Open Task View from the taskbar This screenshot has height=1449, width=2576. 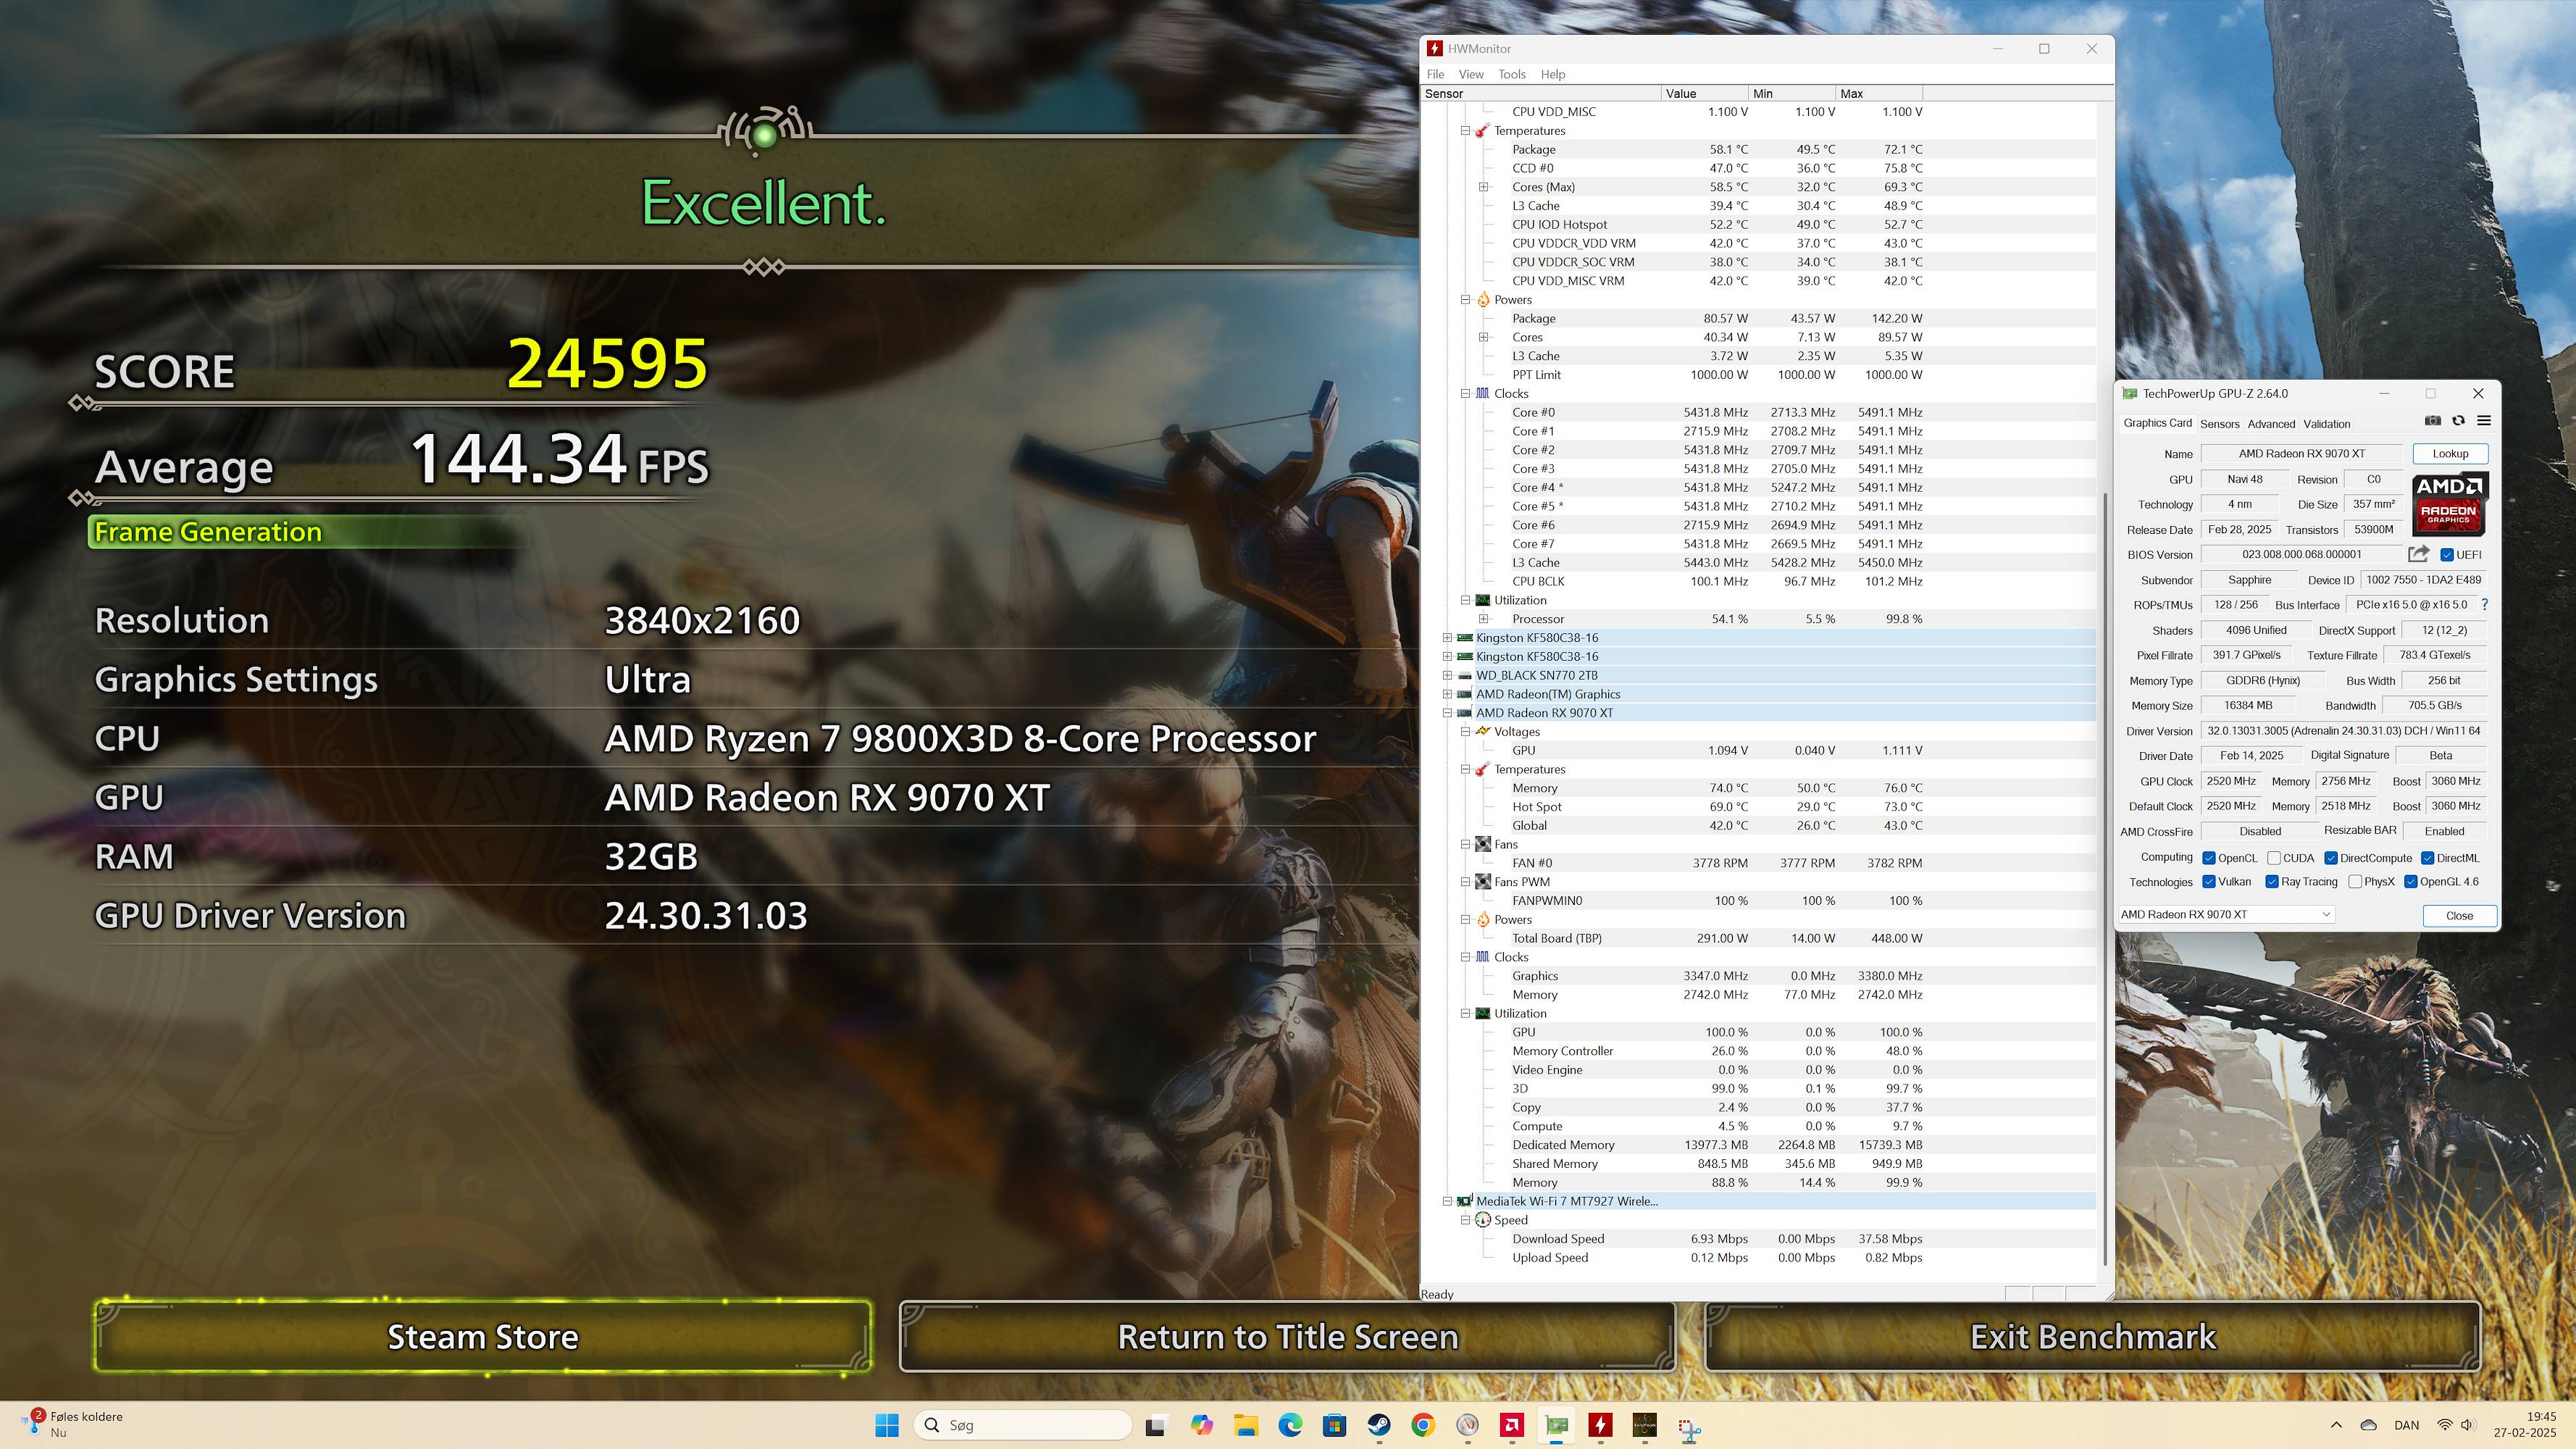point(1157,1425)
